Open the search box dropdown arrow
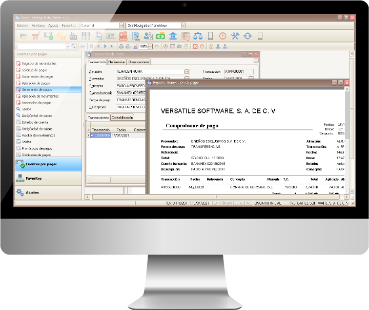The width and height of the screenshot is (369, 310). [x=68, y=46]
